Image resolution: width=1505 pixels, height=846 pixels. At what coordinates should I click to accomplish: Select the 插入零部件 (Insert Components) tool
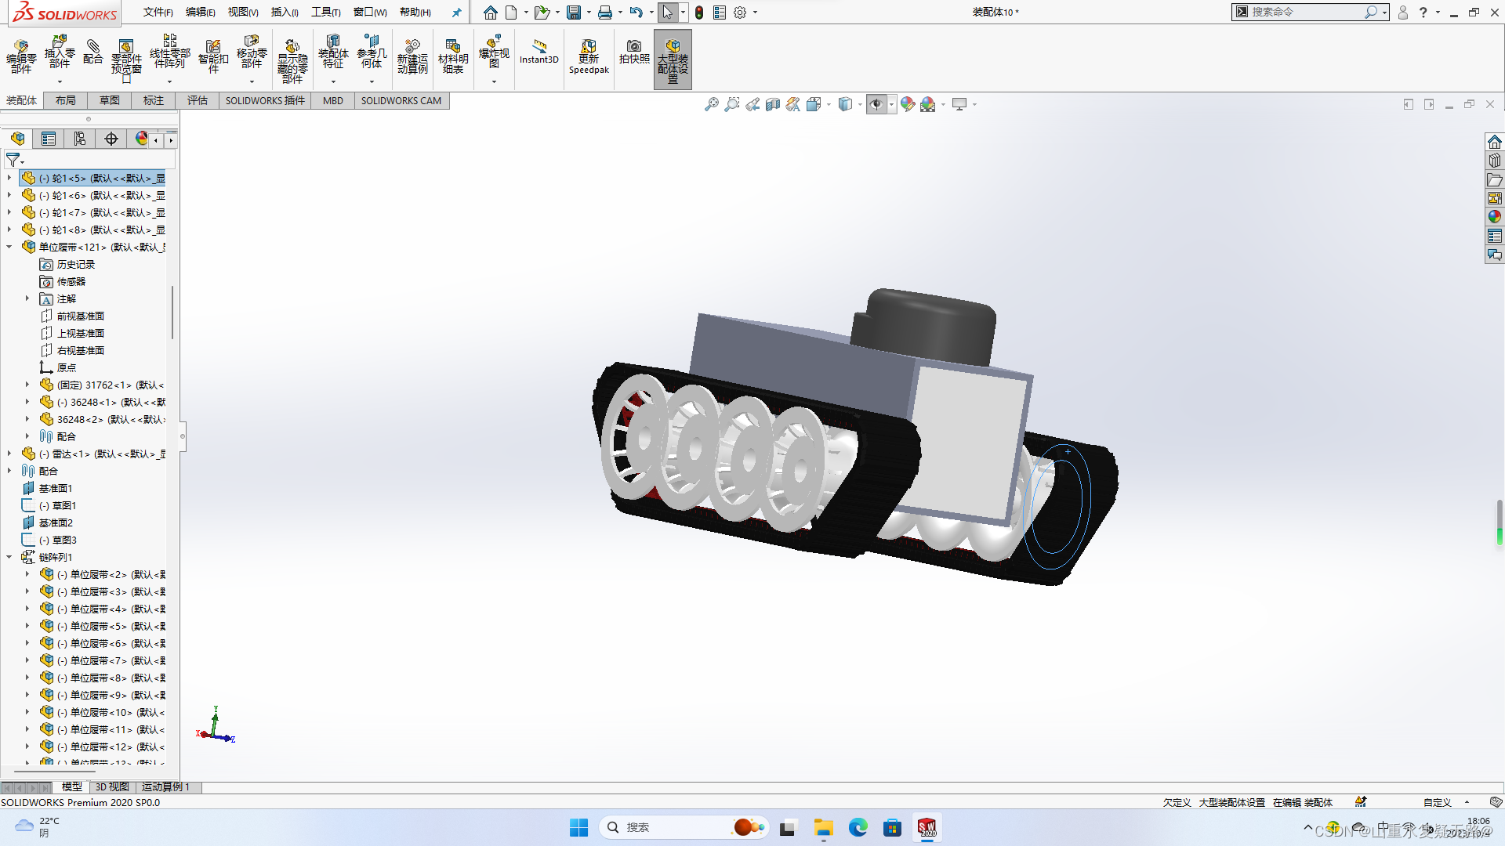pos(59,55)
